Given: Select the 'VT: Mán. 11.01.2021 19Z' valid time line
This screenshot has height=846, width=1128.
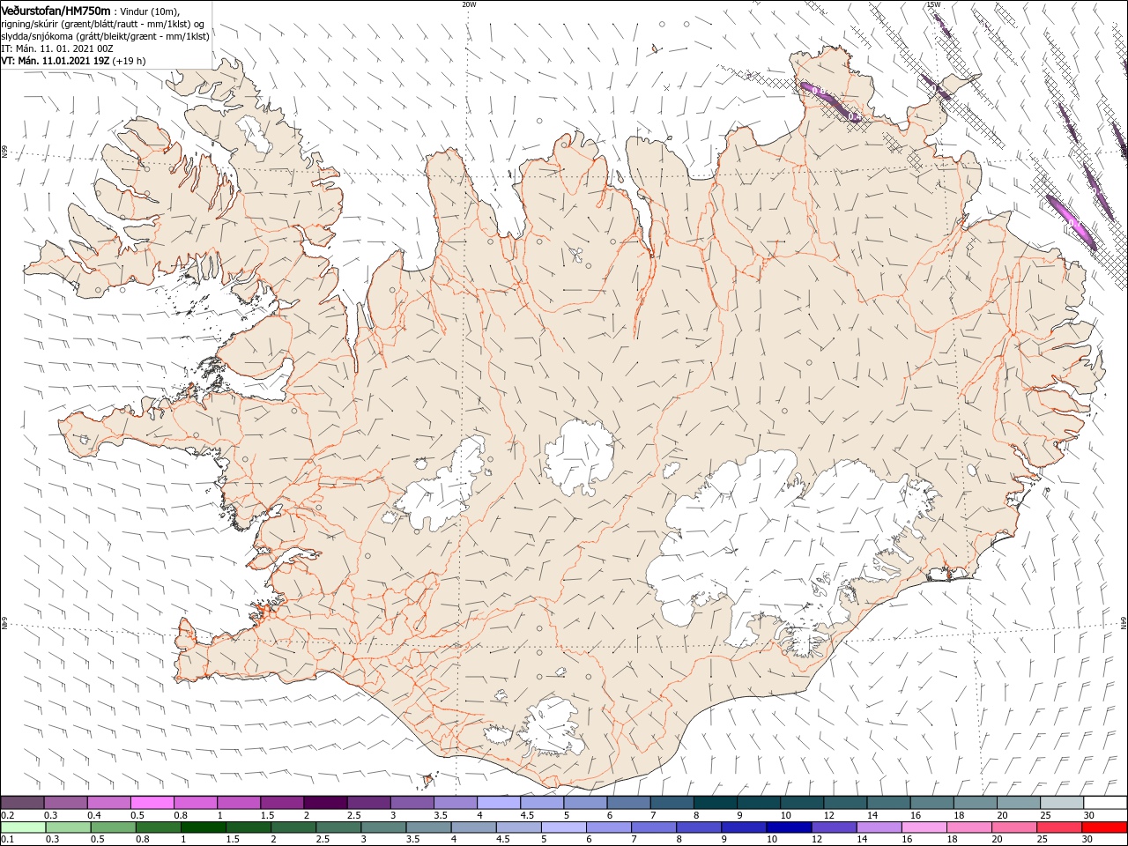Looking at the screenshot, I should coord(56,61).
